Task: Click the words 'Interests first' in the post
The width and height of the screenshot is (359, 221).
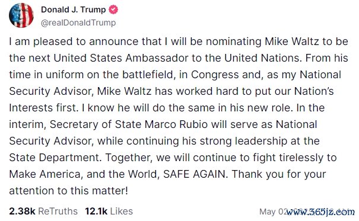Action: pyautogui.click(x=42, y=108)
